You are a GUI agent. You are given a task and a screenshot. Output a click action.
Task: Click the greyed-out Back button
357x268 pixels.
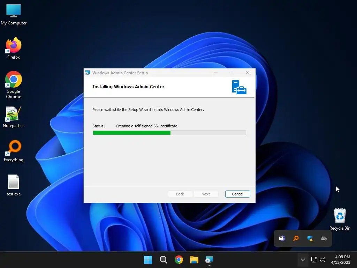click(180, 194)
